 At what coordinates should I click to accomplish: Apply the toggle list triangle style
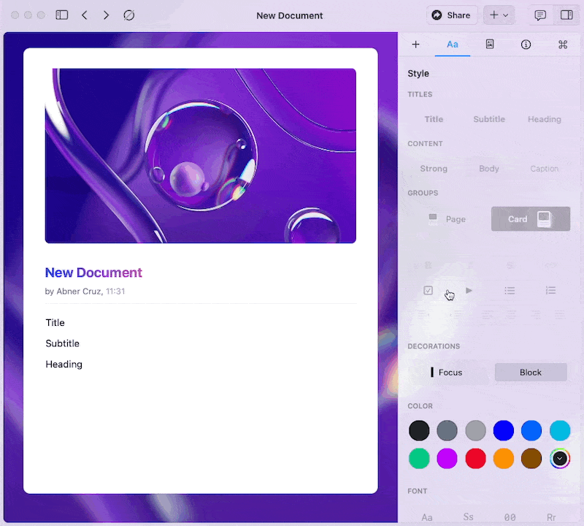[x=469, y=291]
